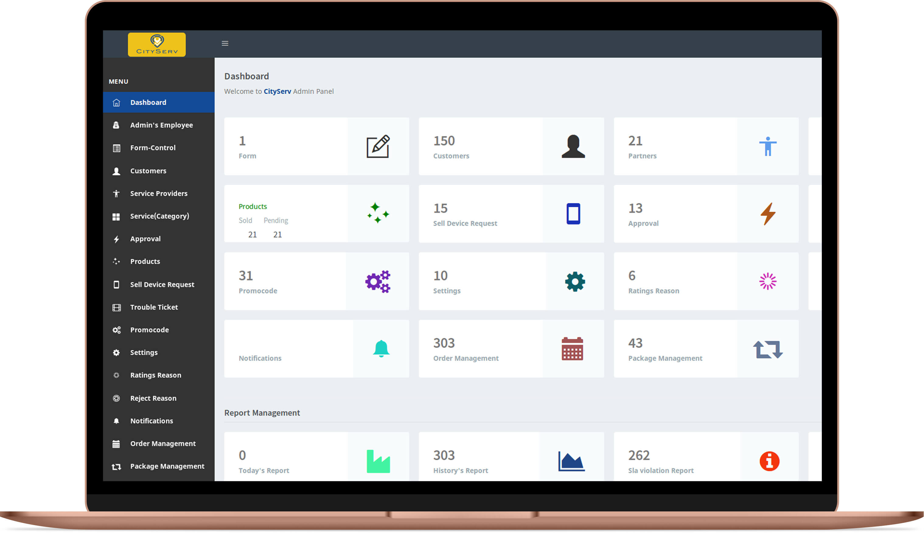This screenshot has height=533, width=924.
Task: Click the "Report Management" heading
Action: click(x=262, y=413)
